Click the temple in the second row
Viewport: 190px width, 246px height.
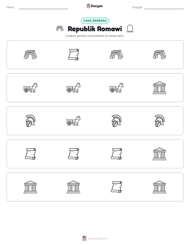click(159, 88)
